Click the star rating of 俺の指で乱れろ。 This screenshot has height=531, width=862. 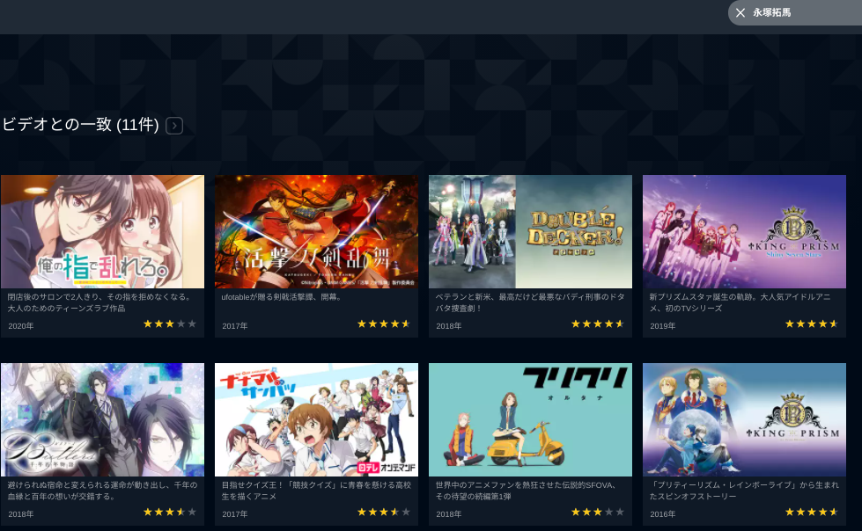click(169, 324)
